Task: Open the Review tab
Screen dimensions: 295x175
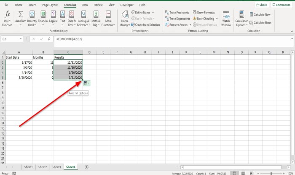Action: (x=98, y=5)
